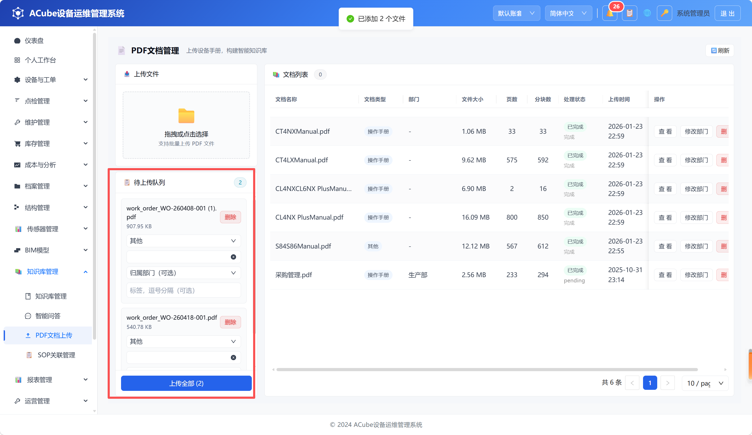Click the refresh icon button 刷新

pyautogui.click(x=720, y=50)
